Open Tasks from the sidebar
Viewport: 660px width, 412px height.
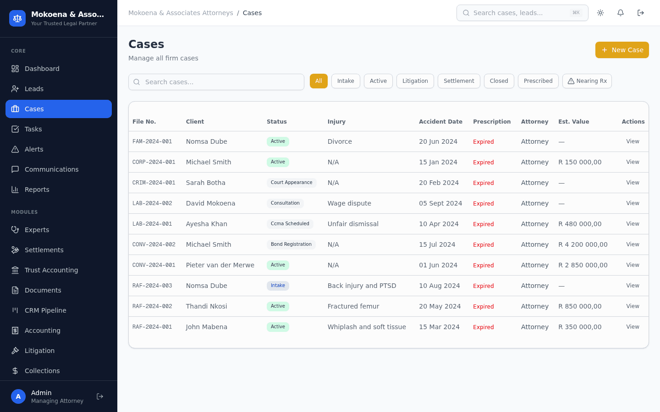(x=59, y=129)
